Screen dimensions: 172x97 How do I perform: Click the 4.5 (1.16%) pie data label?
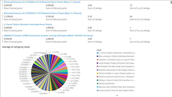pos(73,61)
